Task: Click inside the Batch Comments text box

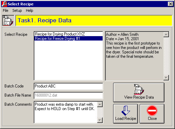Action: 66,112
